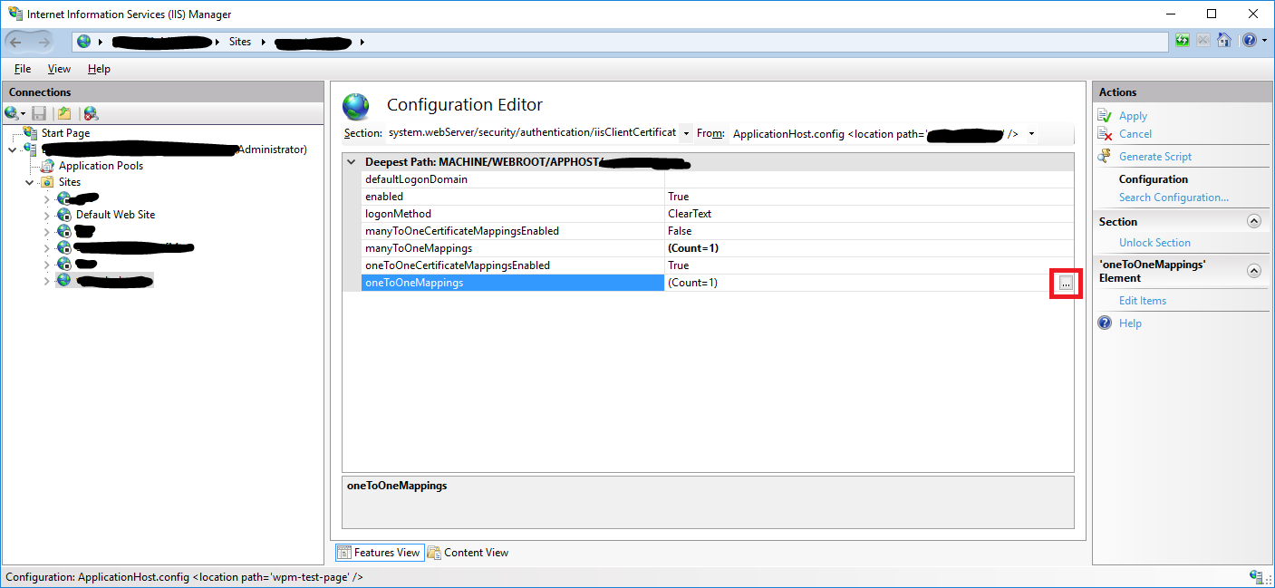1275x588 pixels.
Task: Click the Features View icon at the bottom
Action: [344, 553]
